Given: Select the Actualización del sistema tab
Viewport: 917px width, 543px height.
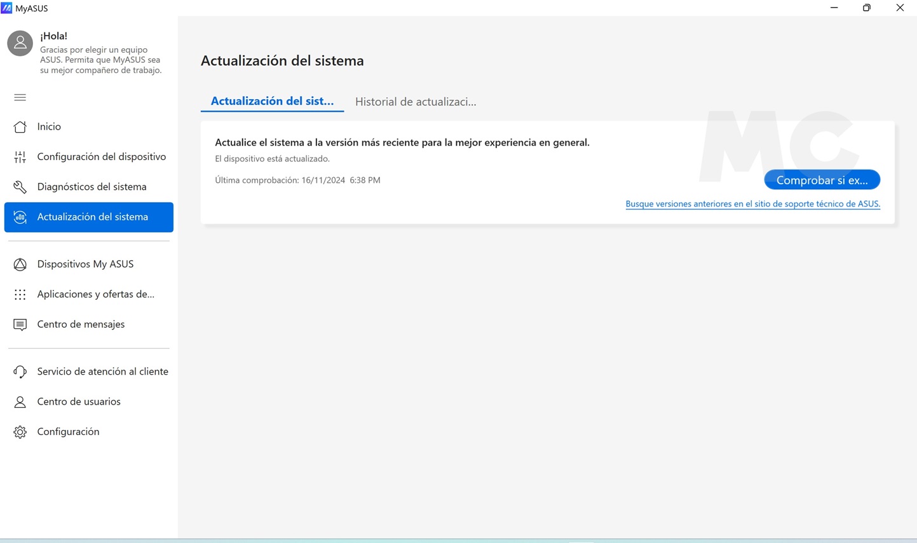Looking at the screenshot, I should point(272,101).
